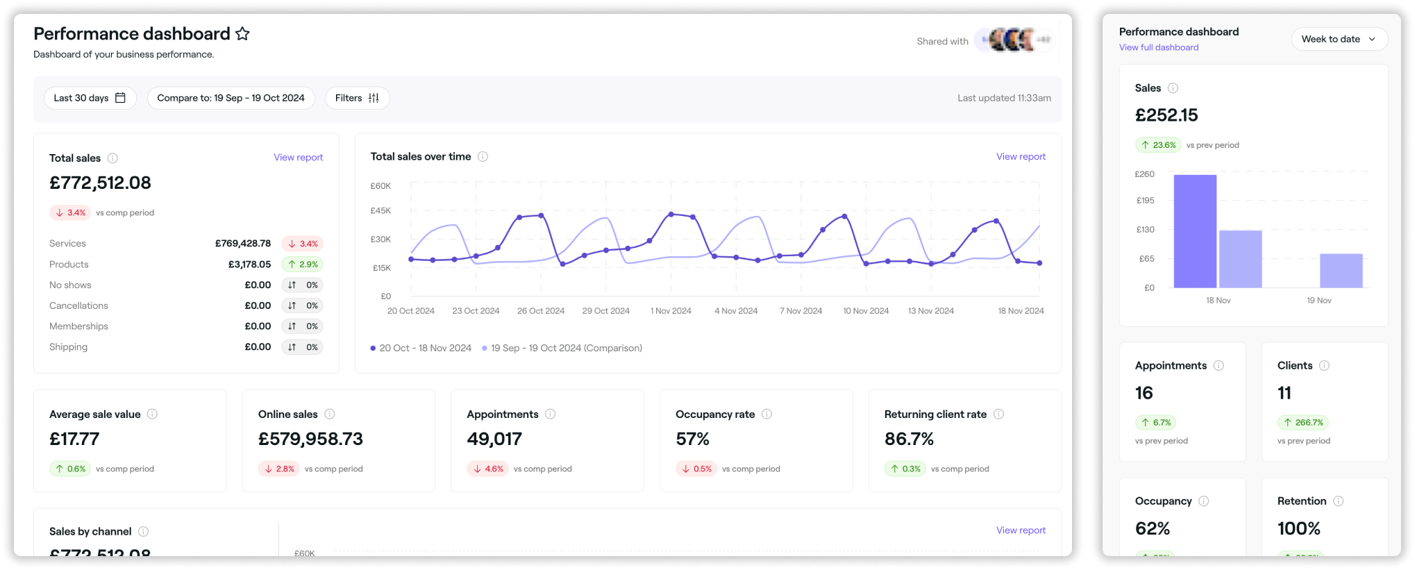Click the Total sales 3.4% decrease badge

coord(70,213)
